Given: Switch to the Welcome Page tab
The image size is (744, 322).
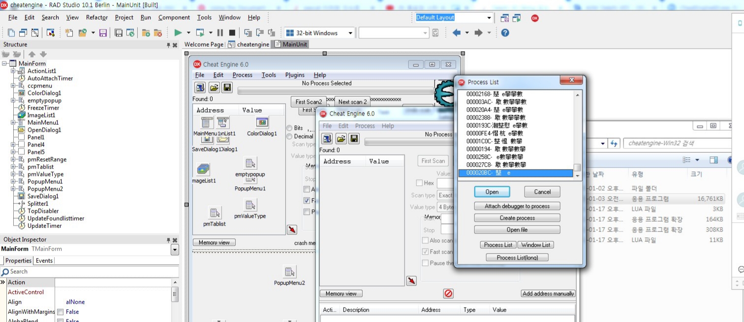Looking at the screenshot, I should (203, 44).
